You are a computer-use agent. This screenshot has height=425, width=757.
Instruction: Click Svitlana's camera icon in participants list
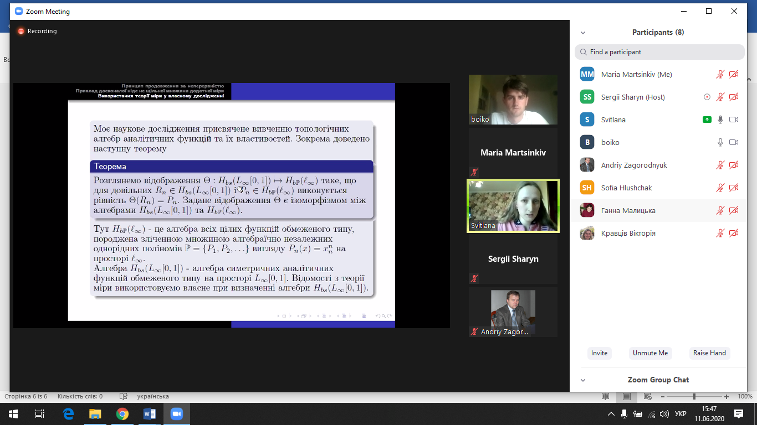click(734, 120)
